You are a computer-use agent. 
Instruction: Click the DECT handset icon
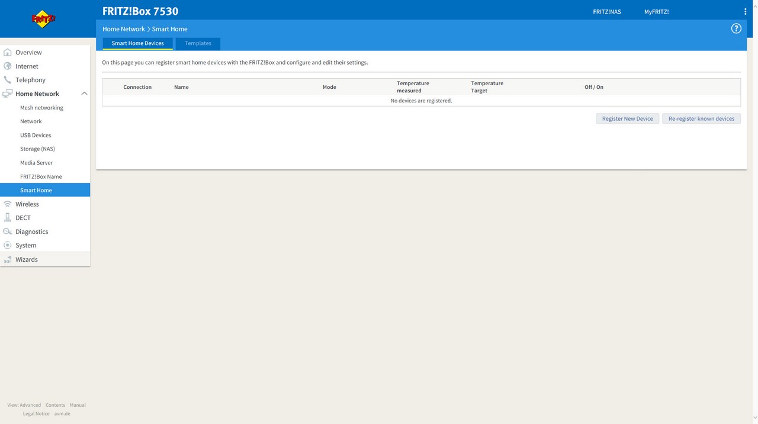click(x=8, y=217)
